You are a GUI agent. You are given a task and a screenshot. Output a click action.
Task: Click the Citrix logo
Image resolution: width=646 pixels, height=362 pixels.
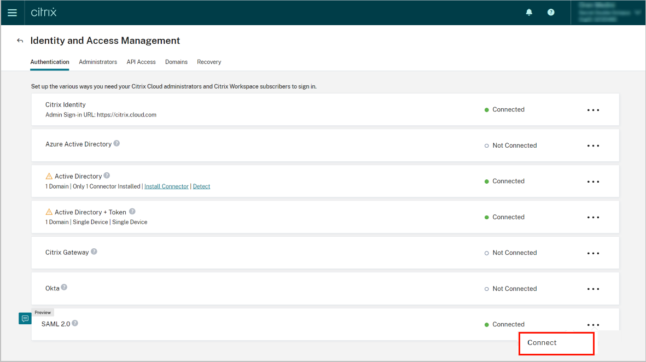point(44,12)
